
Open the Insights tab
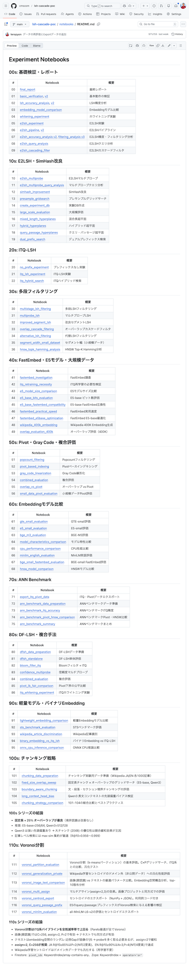pos(155,14)
